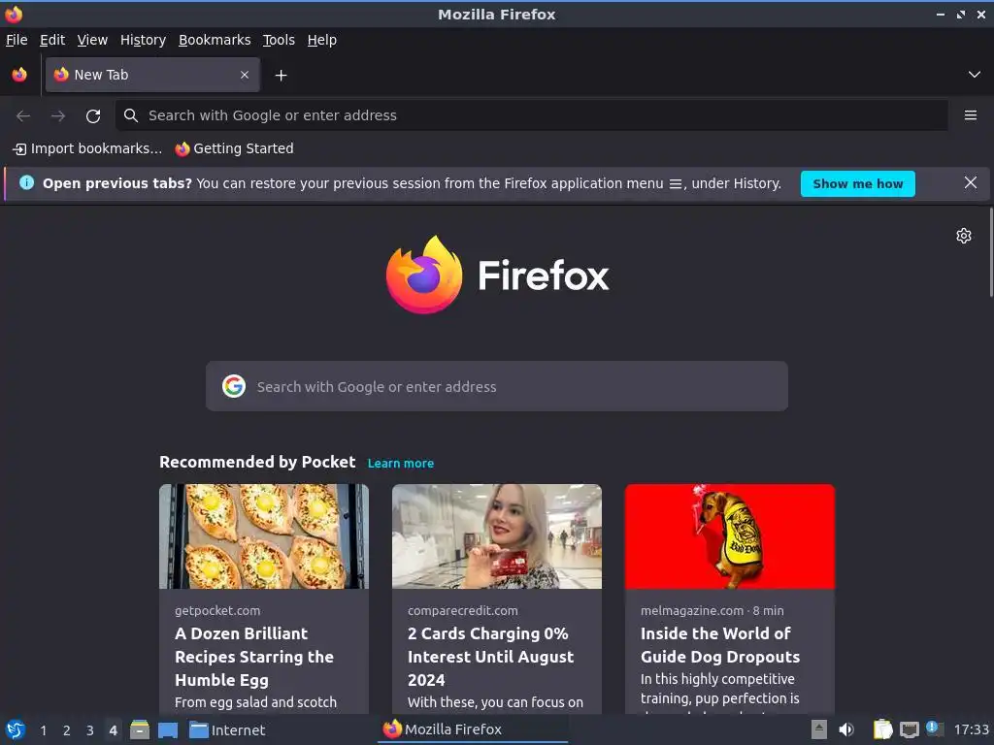Open the File menu
Screen dimensions: 994x745
point(17,40)
